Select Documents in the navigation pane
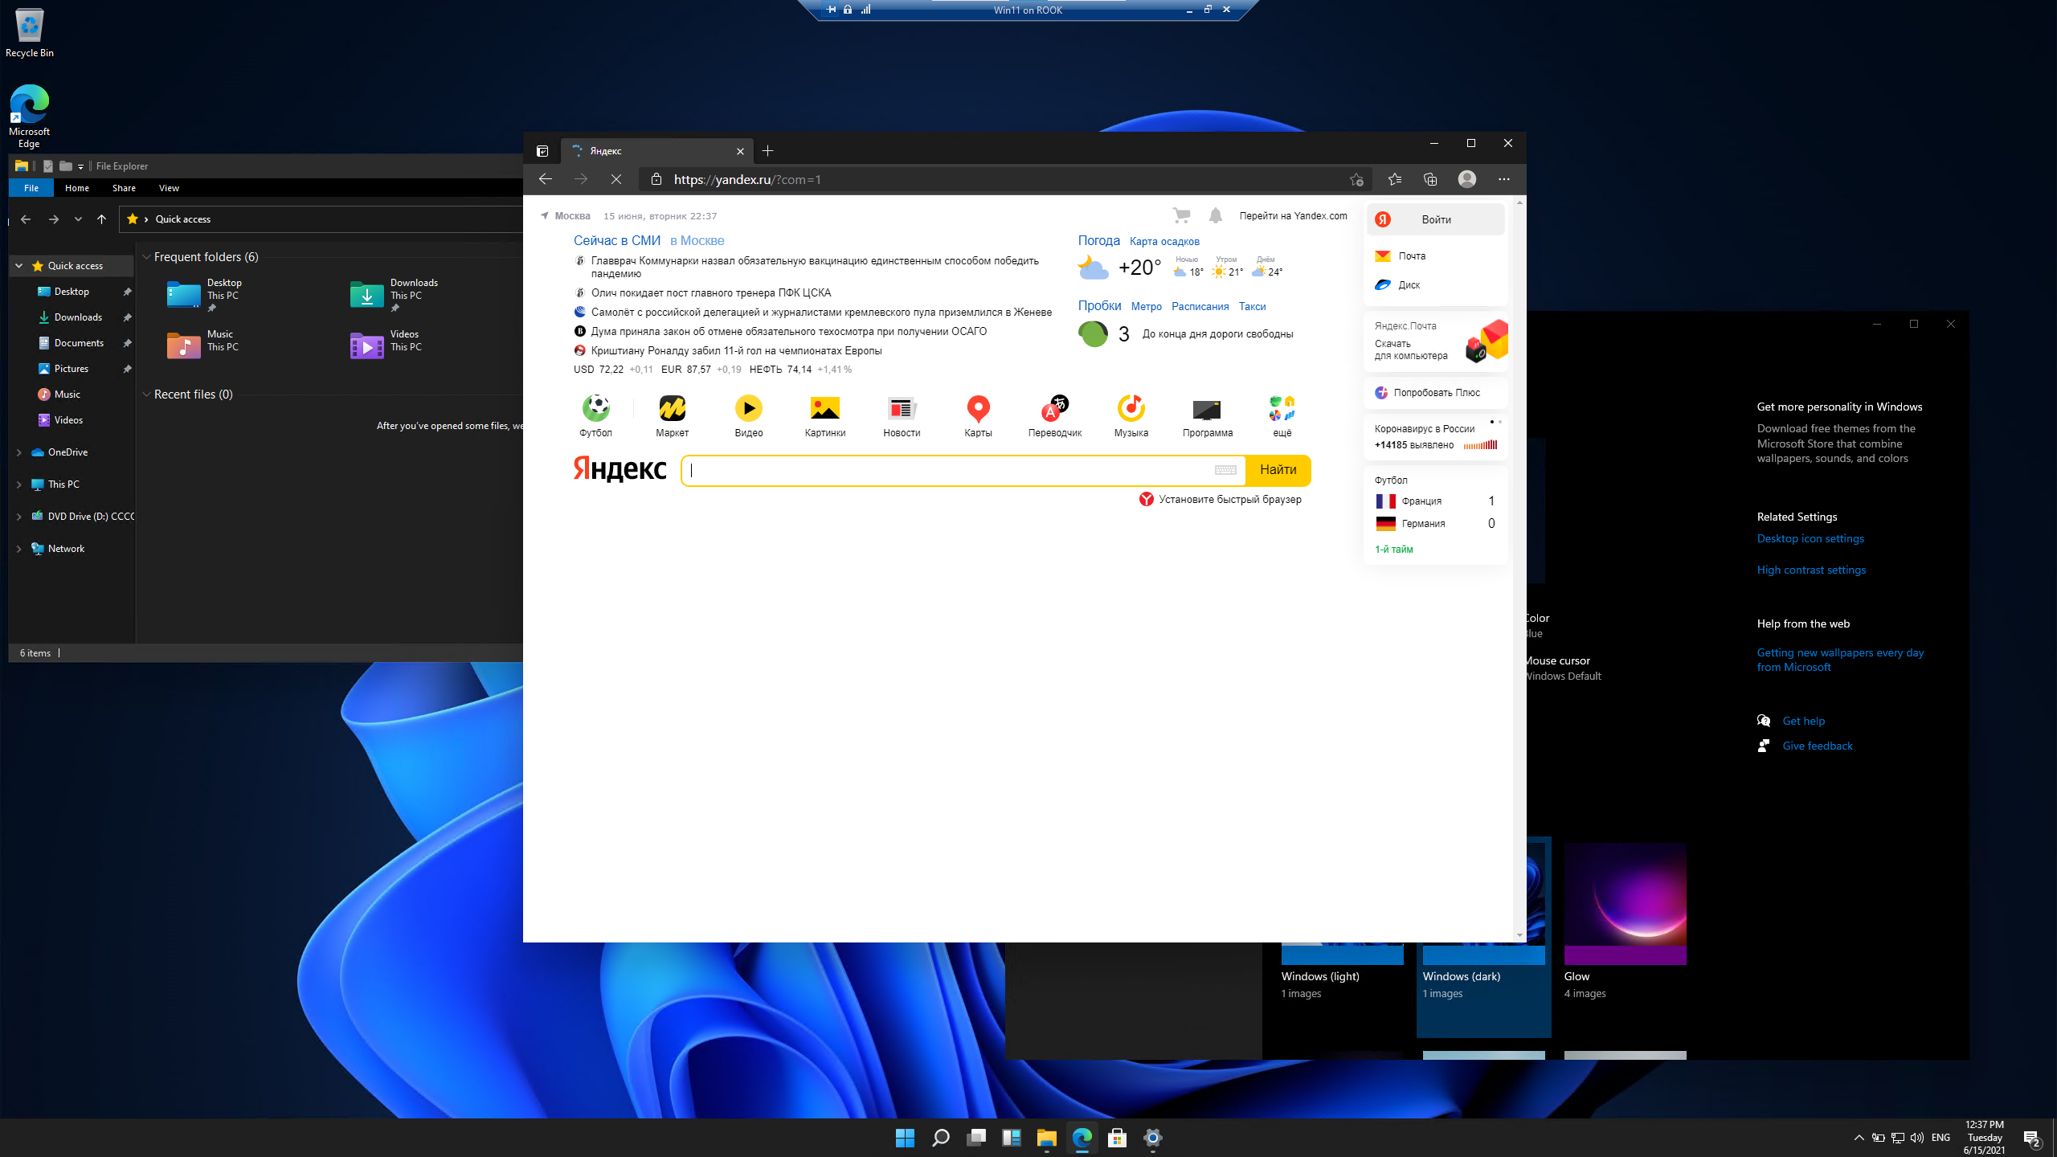This screenshot has width=2057, height=1157. (79, 343)
